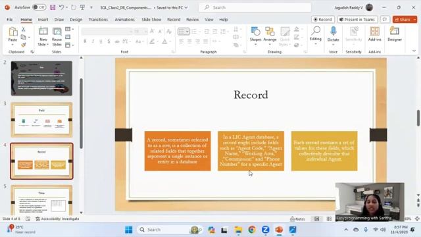Click the Comments icon near Share
Image resolution: width=421 pixels, height=237 pixels.
[385, 19]
